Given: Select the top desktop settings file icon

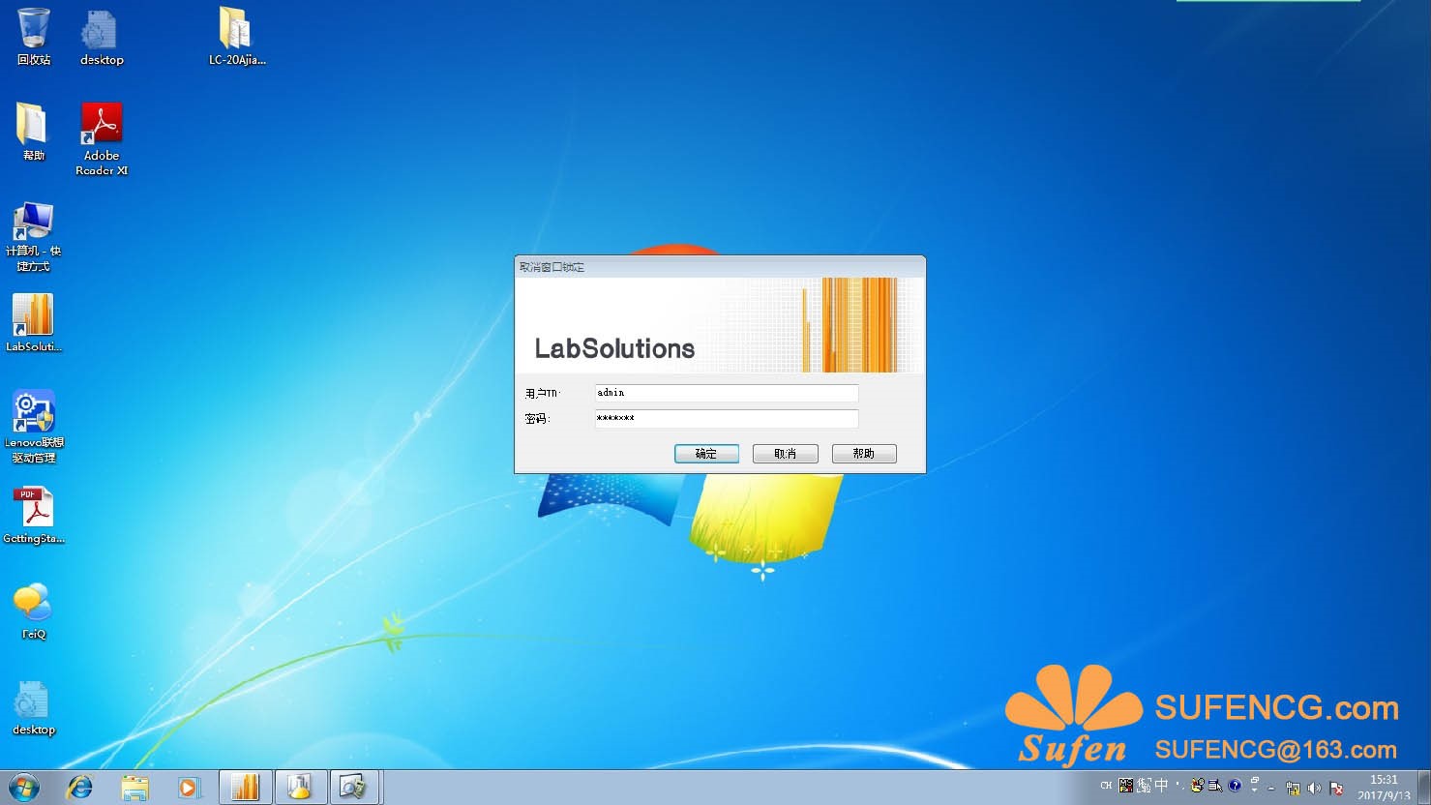Looking at the screenshot, I should pos(101,37).
